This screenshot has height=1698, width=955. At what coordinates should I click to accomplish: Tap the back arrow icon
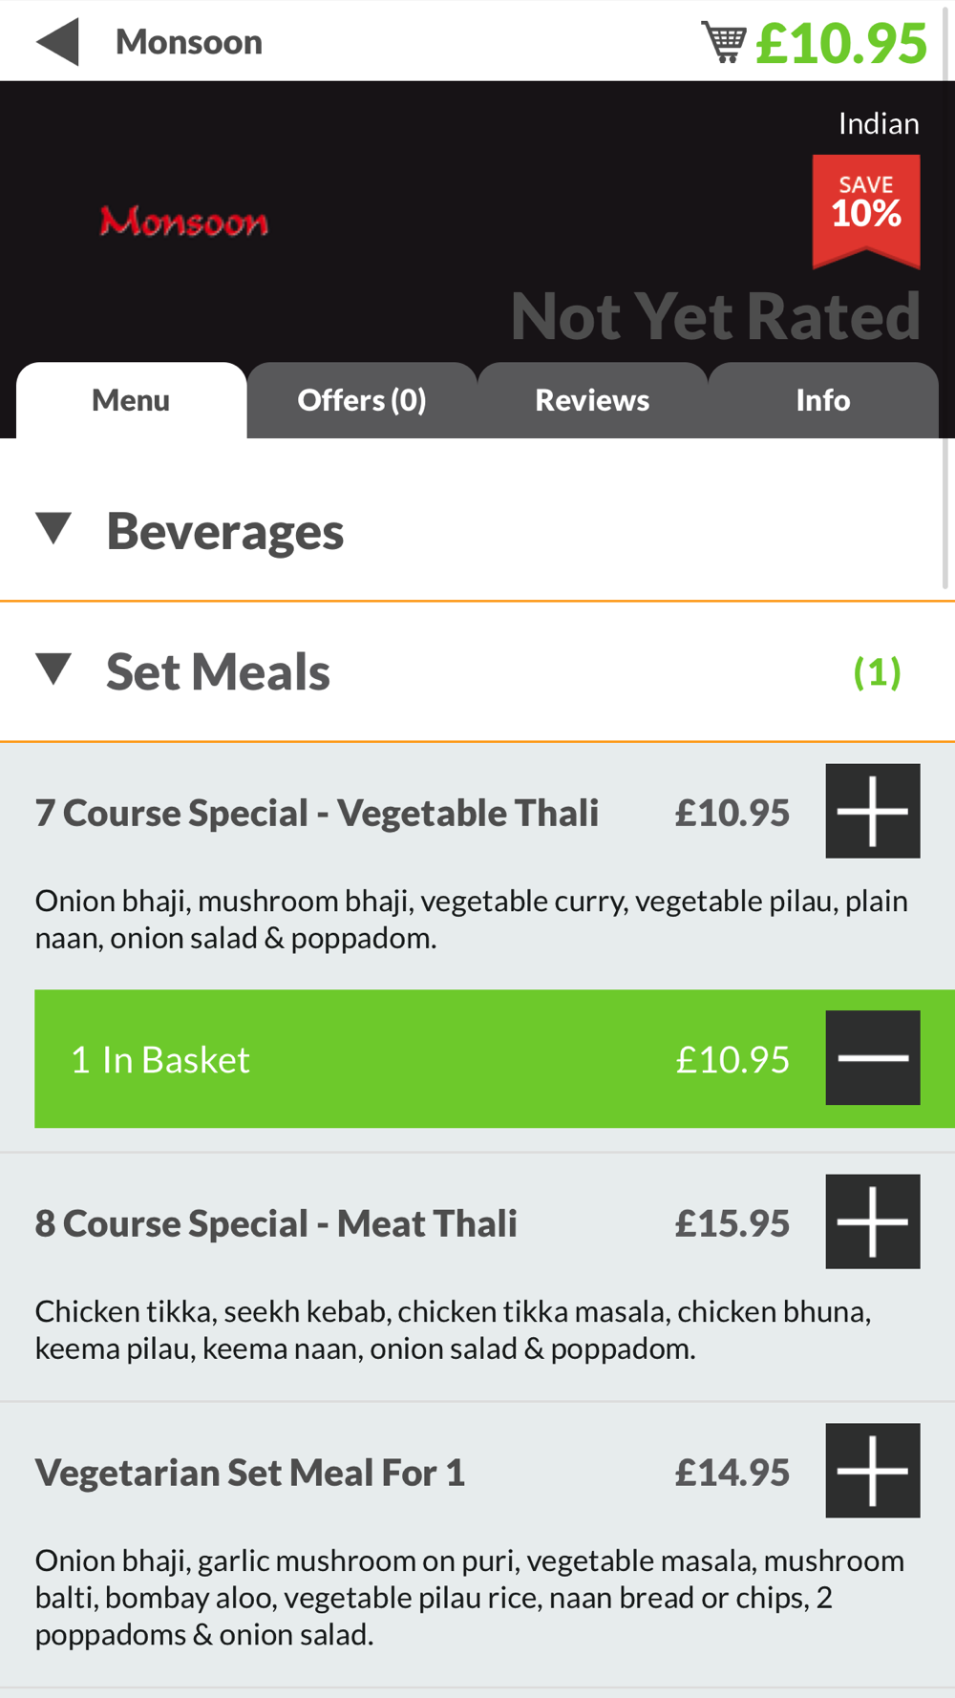tap(57, 42)
